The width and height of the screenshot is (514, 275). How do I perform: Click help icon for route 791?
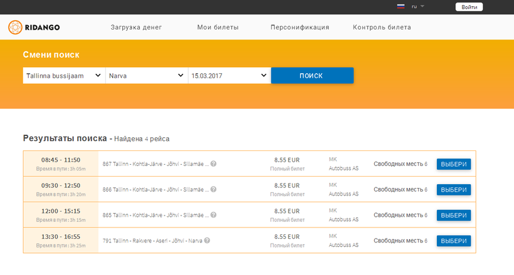207,240
